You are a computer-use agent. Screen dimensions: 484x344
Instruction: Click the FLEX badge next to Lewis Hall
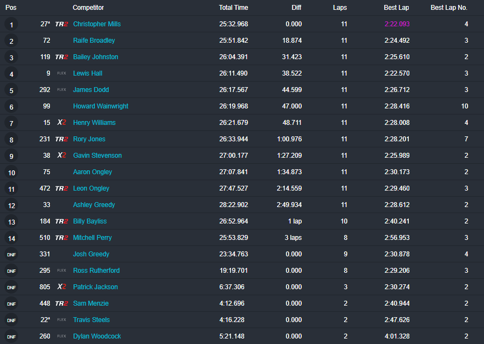61,73
